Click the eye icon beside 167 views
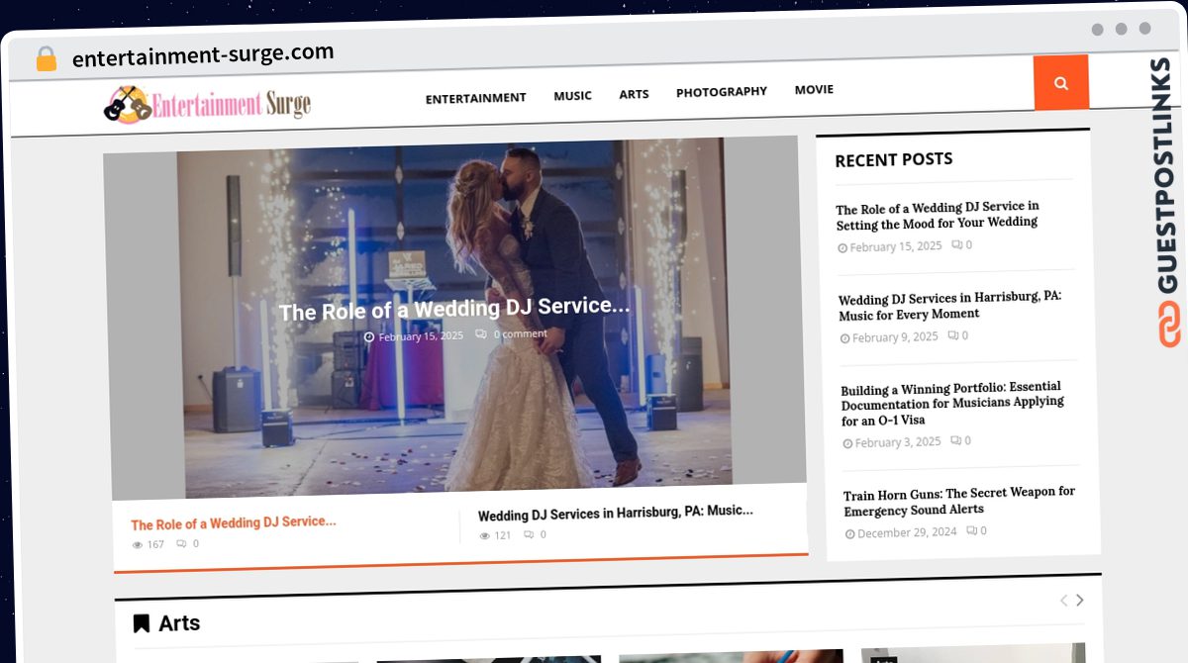Image resolution: width=1188 pixels, height=663 pixels. tap(138, 545)
